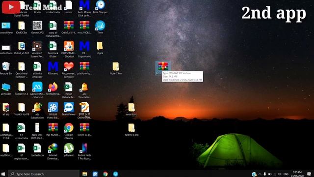Open the notification center icon
The height and width of the screenshot is (177, 314).
click(309, 174)
